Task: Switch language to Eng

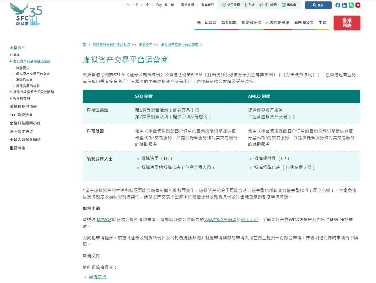Action: (x=159, y=5)
